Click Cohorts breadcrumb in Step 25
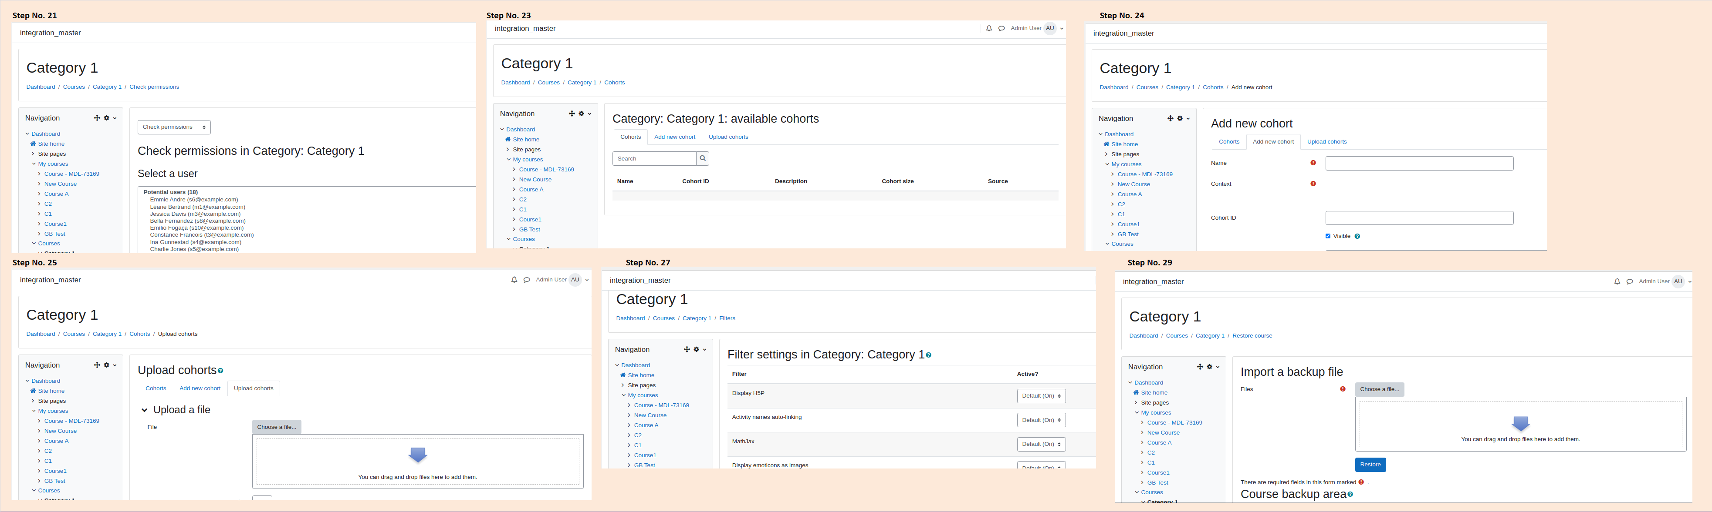Viewport: 1712px width, 512px height. click(x=139, y=334)
